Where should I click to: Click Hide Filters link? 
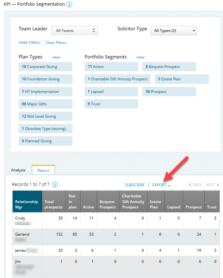29,43
